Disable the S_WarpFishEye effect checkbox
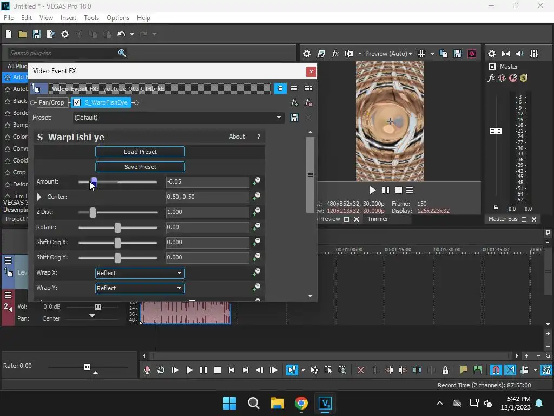Image resolution: width=554 pixels, height=416 pixels. click(x=77, y=102)
